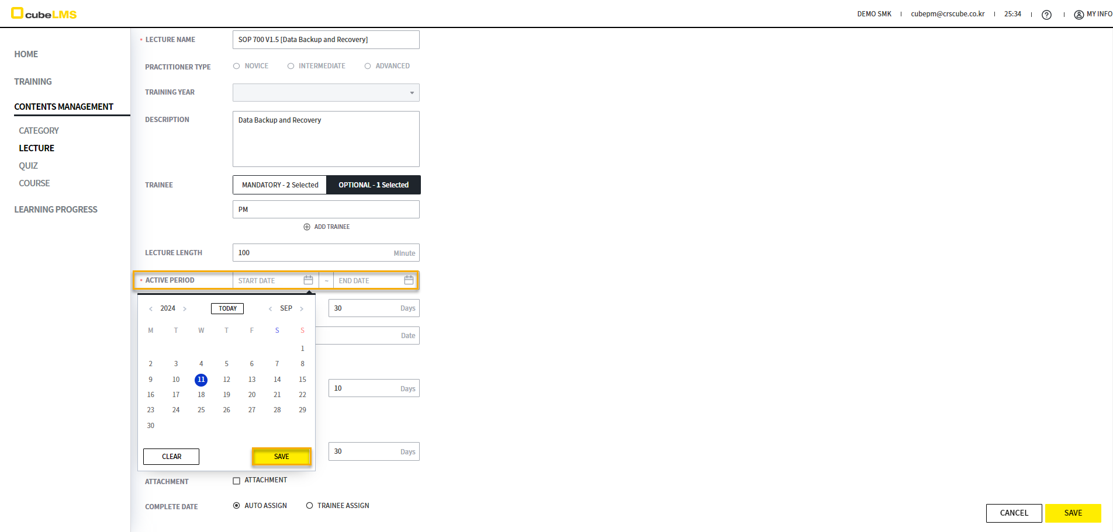Click CLEAR in the date picker
Screen dimensions: 1113x532
pyautogui.click(x=171, y=457)
